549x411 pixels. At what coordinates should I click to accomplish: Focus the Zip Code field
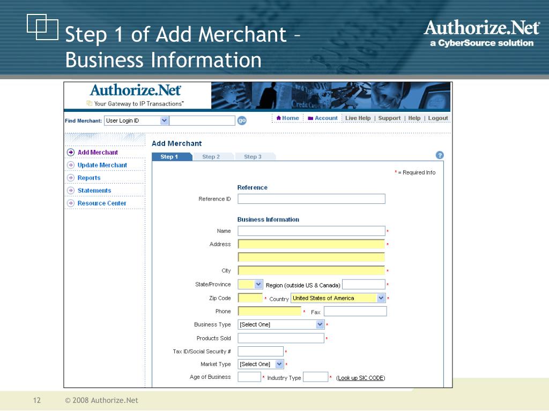(250, 298)
